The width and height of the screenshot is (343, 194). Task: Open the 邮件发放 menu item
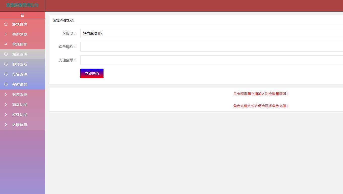tap(20, 64)
